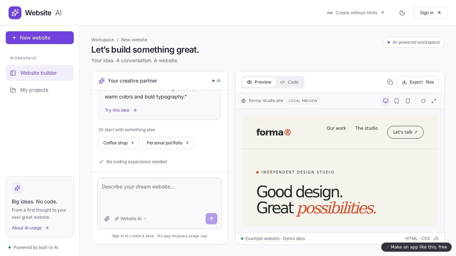Screen dimensions: 456x256
Task: Start a New website
Action: 40,38
